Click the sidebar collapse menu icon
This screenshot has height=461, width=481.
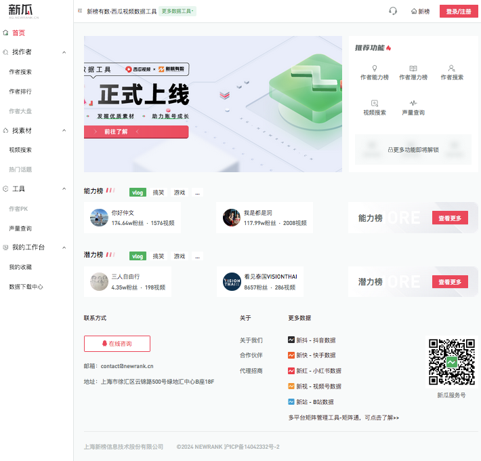(80, 11)
